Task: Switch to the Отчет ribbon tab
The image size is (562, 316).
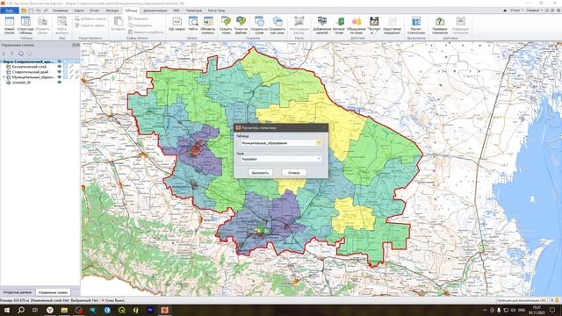Action: [95, 11]
